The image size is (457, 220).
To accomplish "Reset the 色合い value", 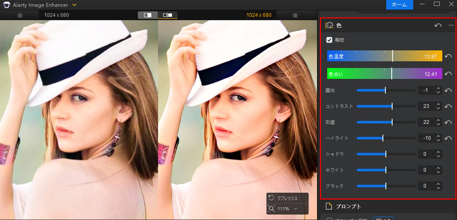I will point(448,74).
